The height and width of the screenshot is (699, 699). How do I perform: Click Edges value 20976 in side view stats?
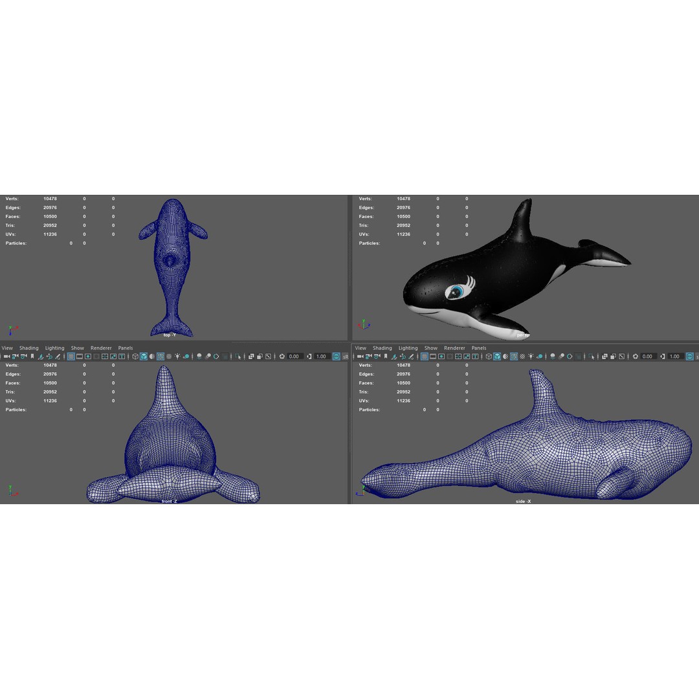(403, 374)
